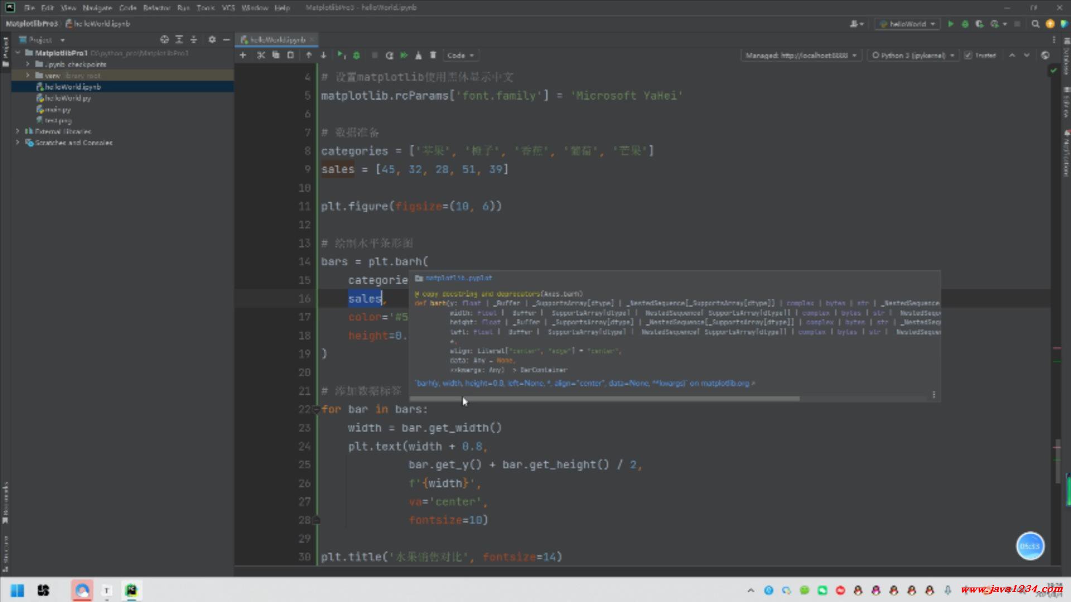Screen dimensions: 1071x602
Task: Click the cut cell scissors icon
Action: [x=260, y=55]
